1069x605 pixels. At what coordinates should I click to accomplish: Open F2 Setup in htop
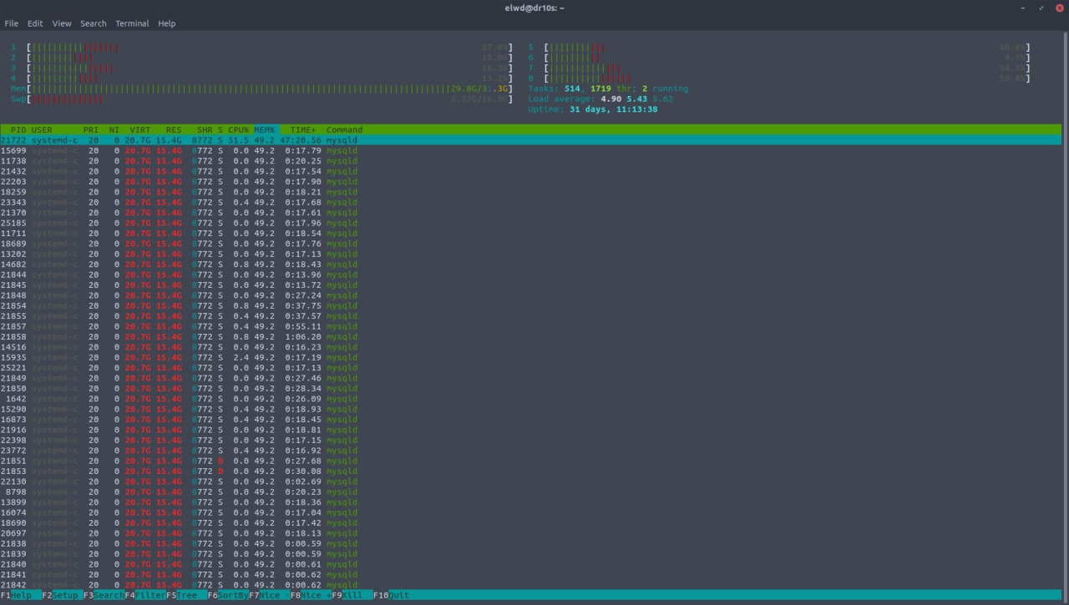(x=62, y=595)
